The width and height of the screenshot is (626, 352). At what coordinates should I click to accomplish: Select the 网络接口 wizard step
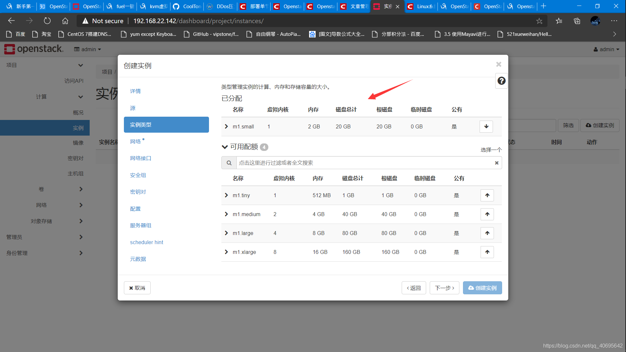[x=141, y=158]
